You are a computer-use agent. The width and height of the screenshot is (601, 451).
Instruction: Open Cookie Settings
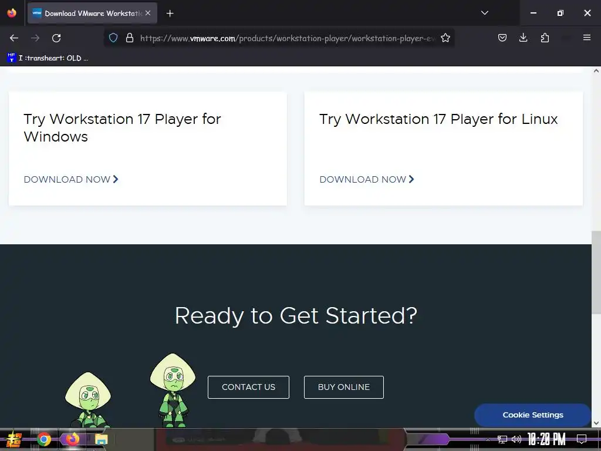[x=533, y=415]
